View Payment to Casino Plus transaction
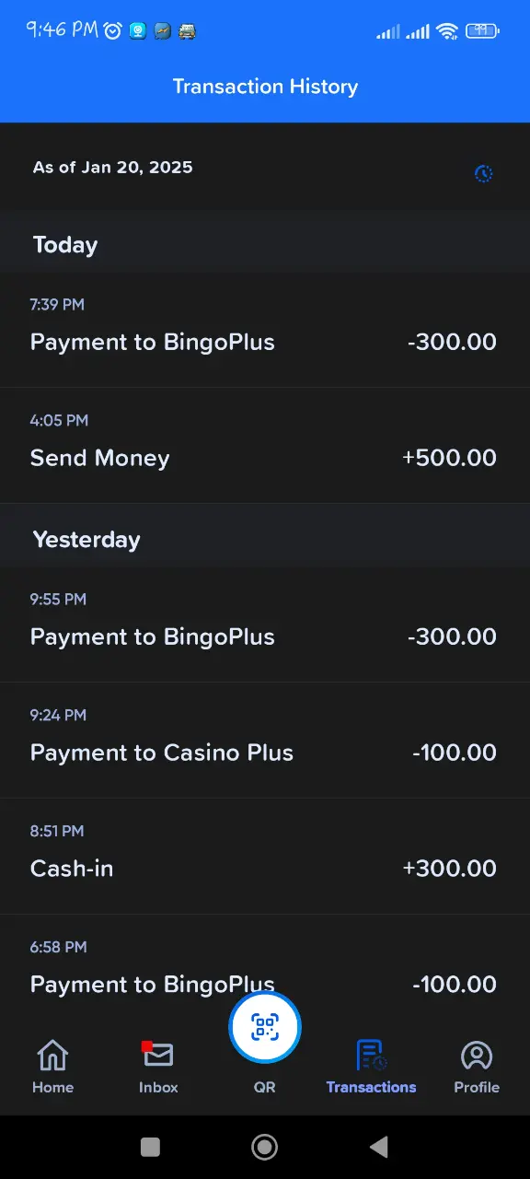530x1179 pixels. click(265, 741)
